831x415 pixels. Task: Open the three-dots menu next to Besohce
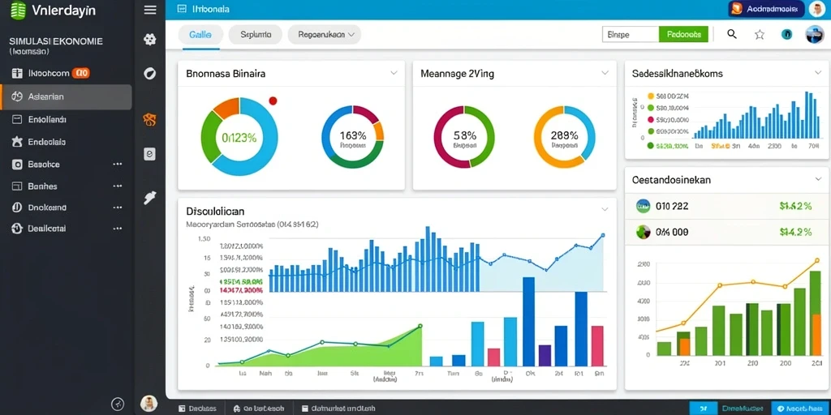point(118,164)
